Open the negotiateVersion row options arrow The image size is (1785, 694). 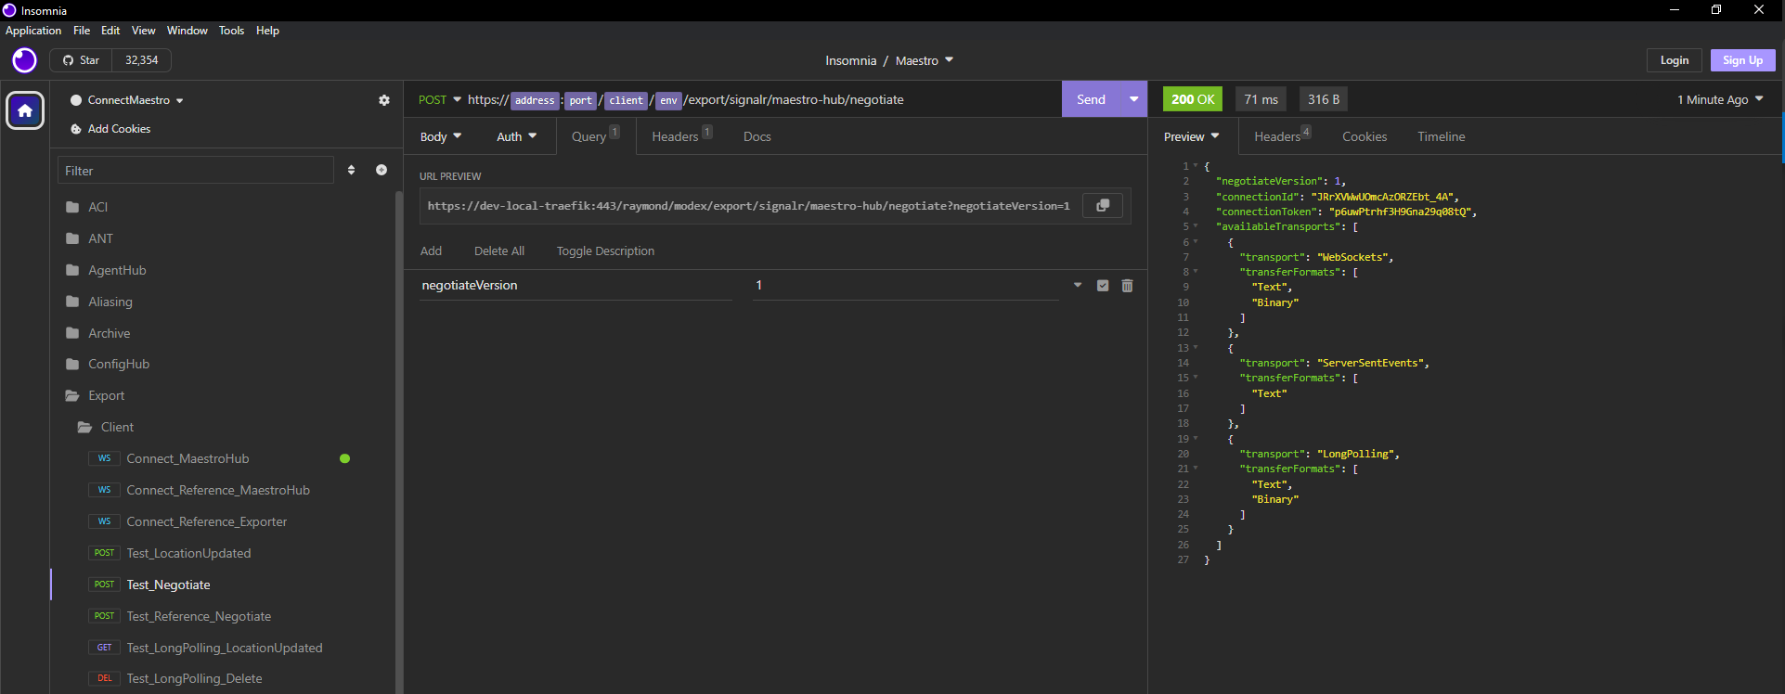(x=1078, y=285)
